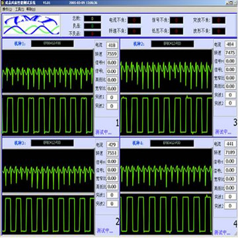Click the 总数 total counter display
This screenshot has width=238, height=238.
pos(93,19)
